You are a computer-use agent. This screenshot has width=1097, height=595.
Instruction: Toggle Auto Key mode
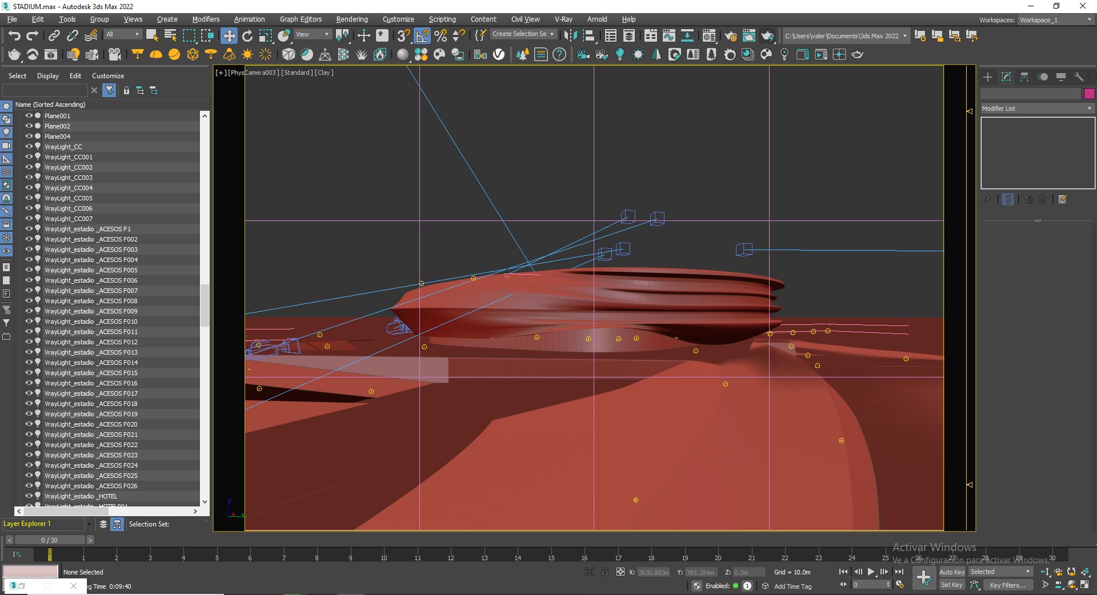pyautogui.click(x=952, y=572)
